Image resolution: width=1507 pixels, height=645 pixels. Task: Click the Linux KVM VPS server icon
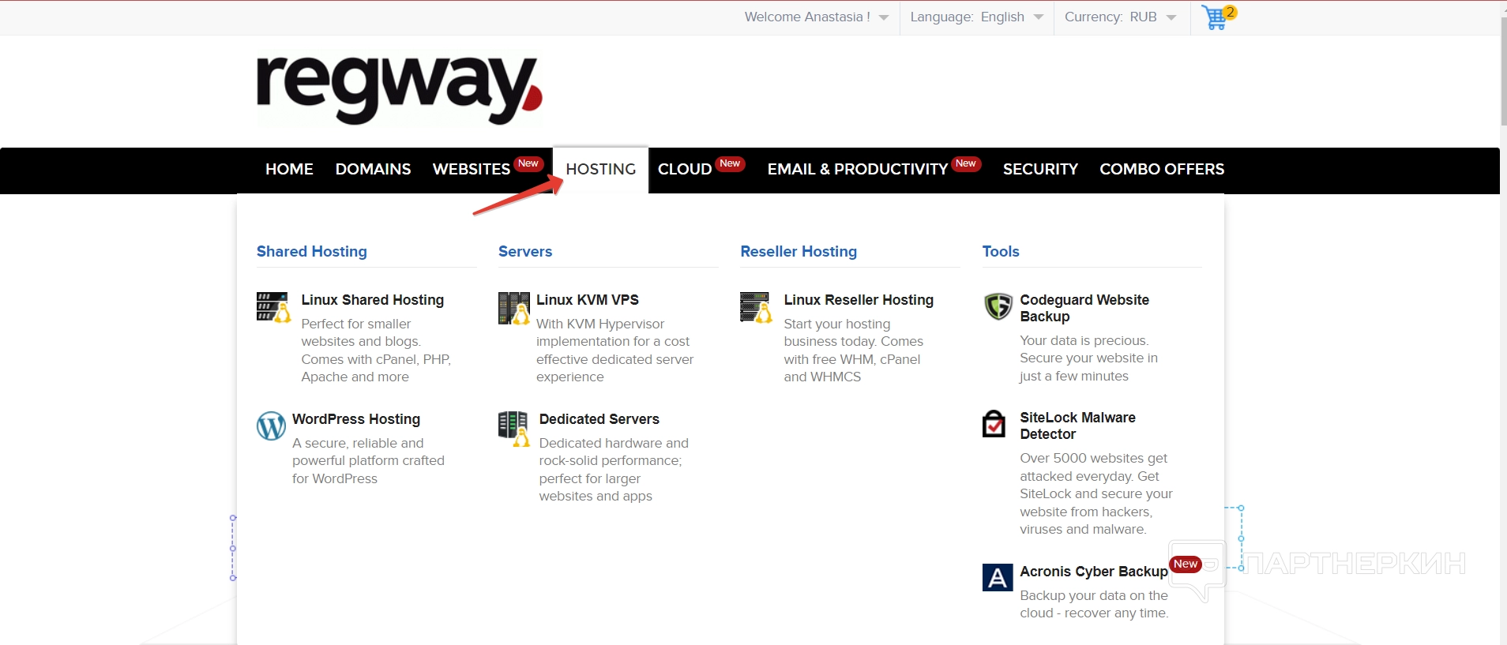pyautogui.click(x=514, y=308)
